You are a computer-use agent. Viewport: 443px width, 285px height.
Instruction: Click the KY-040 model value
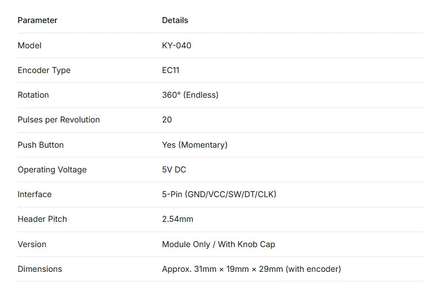tap(177, 46)
